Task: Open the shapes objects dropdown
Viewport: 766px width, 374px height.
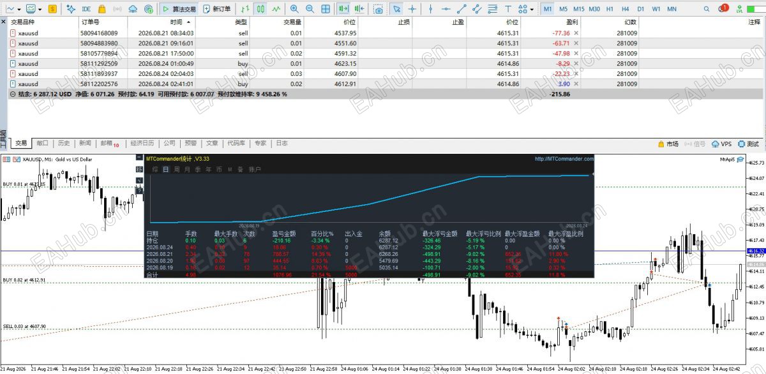Action: tap(532, 10)
